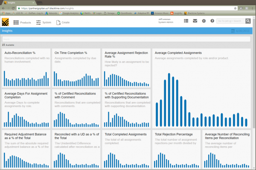
Task: Click the task list icon in header
Action: click(x=186, y=21)
